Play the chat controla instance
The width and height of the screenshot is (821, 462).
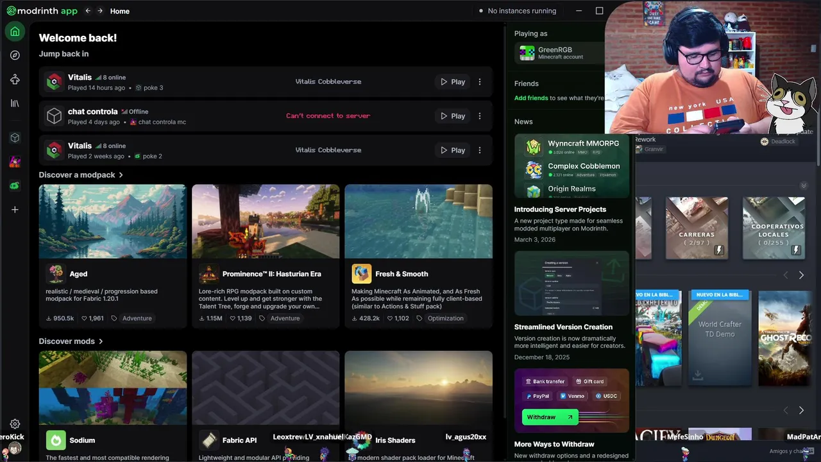coord(453,116)
